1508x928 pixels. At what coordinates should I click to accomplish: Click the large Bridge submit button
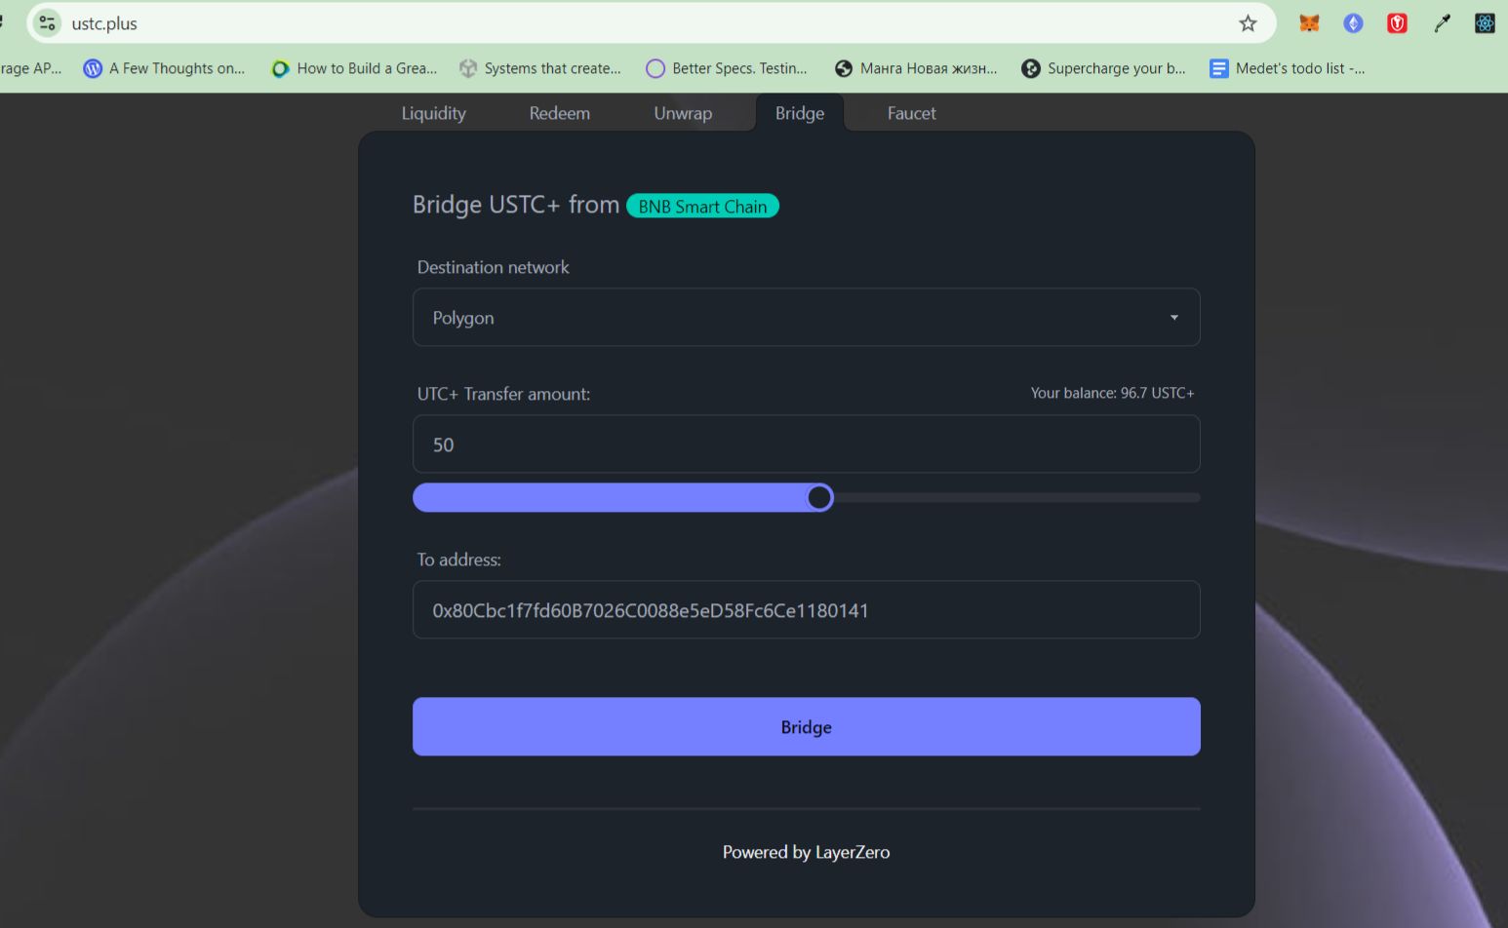click(x=806, y=726)
